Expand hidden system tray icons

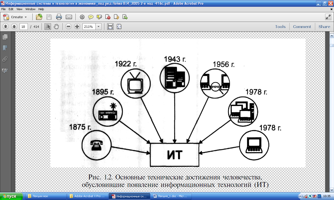point(300,196)
